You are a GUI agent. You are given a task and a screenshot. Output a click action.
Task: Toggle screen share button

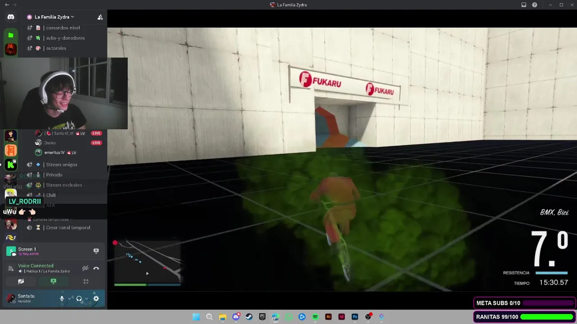coord(53,281)
